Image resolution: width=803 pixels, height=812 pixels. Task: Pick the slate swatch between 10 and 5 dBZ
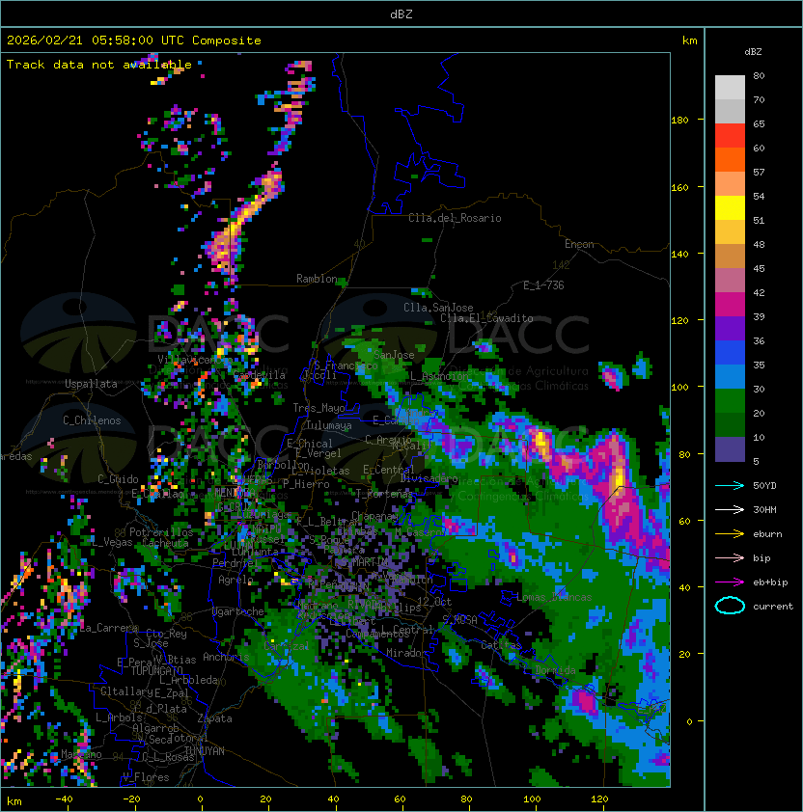click(730, 449)
